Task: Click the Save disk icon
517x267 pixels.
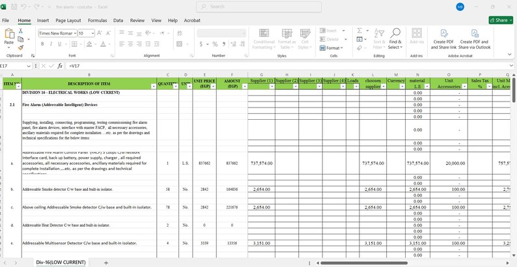Action: (14, 7)
